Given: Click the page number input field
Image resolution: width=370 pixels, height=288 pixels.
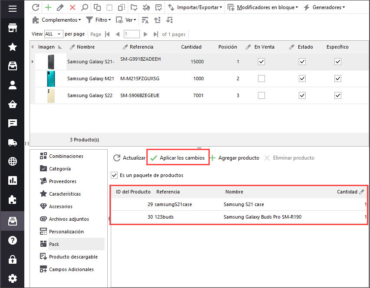Looking at the screenshot, I should click(132, 34).
